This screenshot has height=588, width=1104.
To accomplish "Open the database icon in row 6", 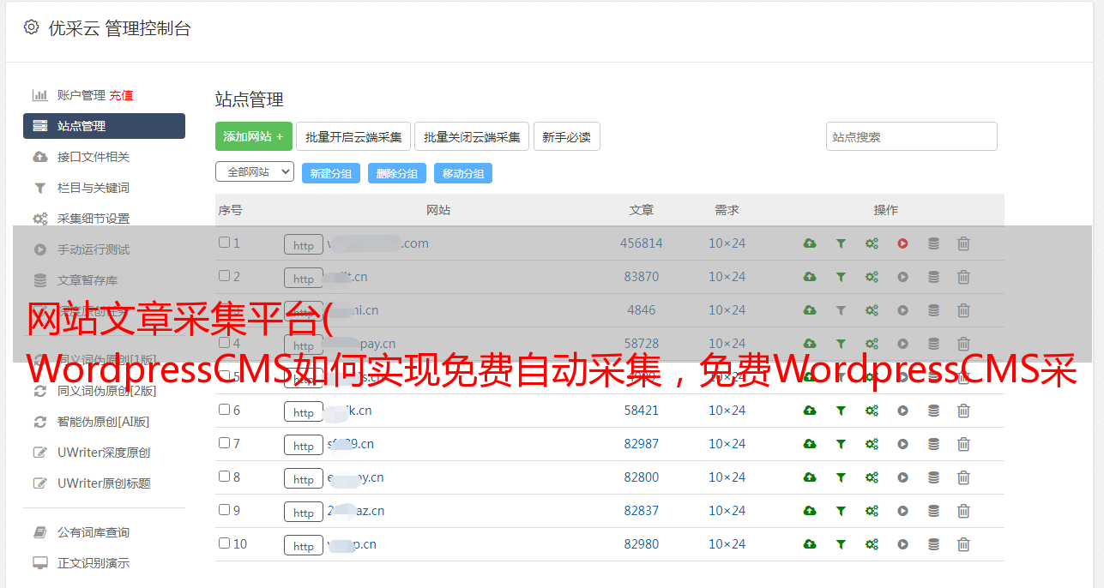I will tap(933, 411).
